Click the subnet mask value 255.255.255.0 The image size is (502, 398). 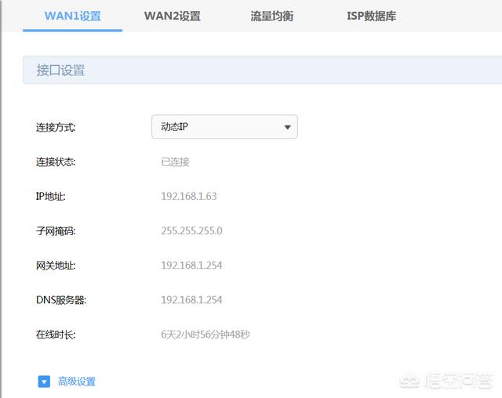(x=191, y=231)
